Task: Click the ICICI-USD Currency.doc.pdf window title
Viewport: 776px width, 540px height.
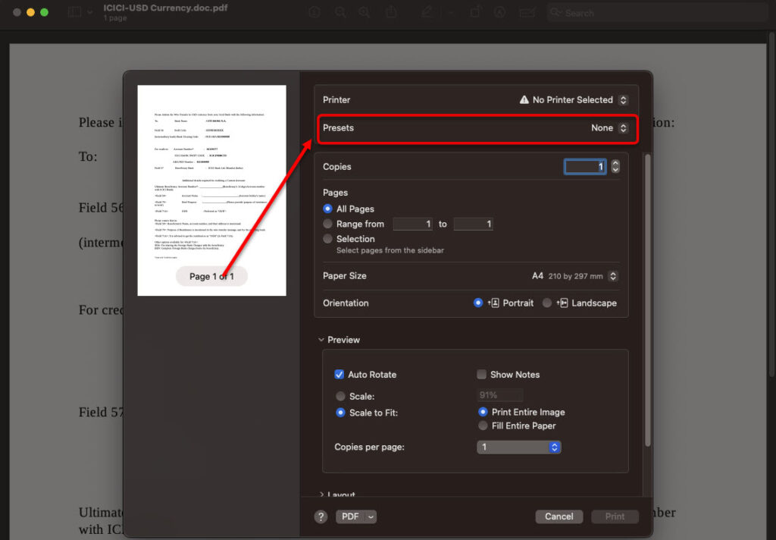Action: tap(165, 8)
